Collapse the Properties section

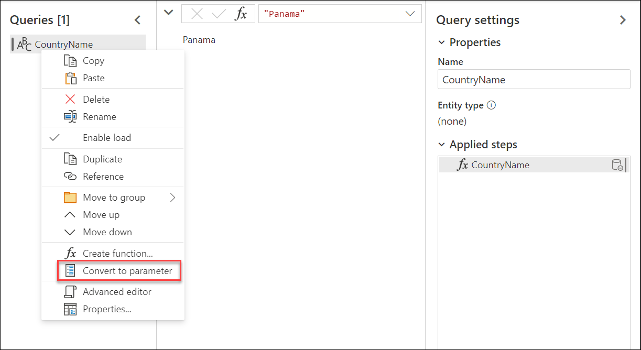click(x=441, y=42)
